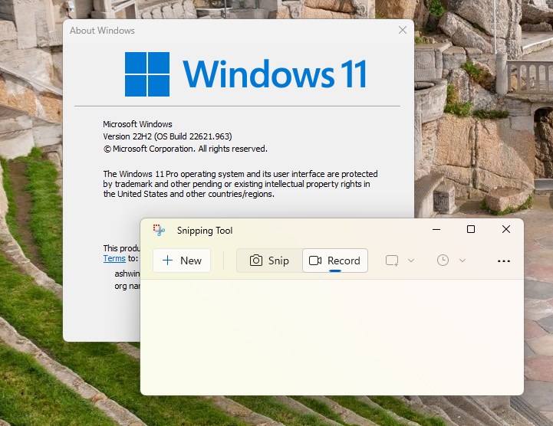Click the About Windows title bar text
Image resolution: width=553 pixels, height=426 pixels.
[x=102, y=31]
